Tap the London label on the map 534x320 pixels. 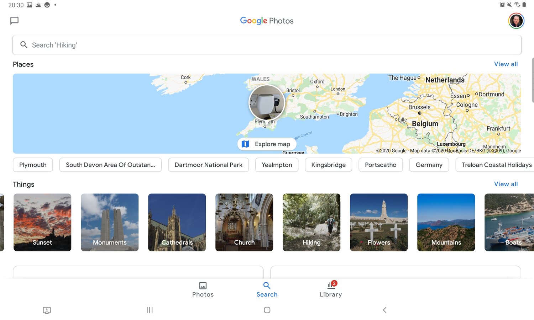(338, 89)
